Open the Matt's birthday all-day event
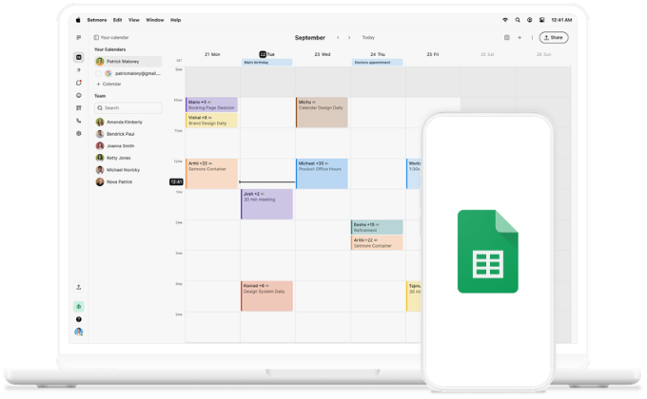The image size is (647, 399). tap(267, 63)
